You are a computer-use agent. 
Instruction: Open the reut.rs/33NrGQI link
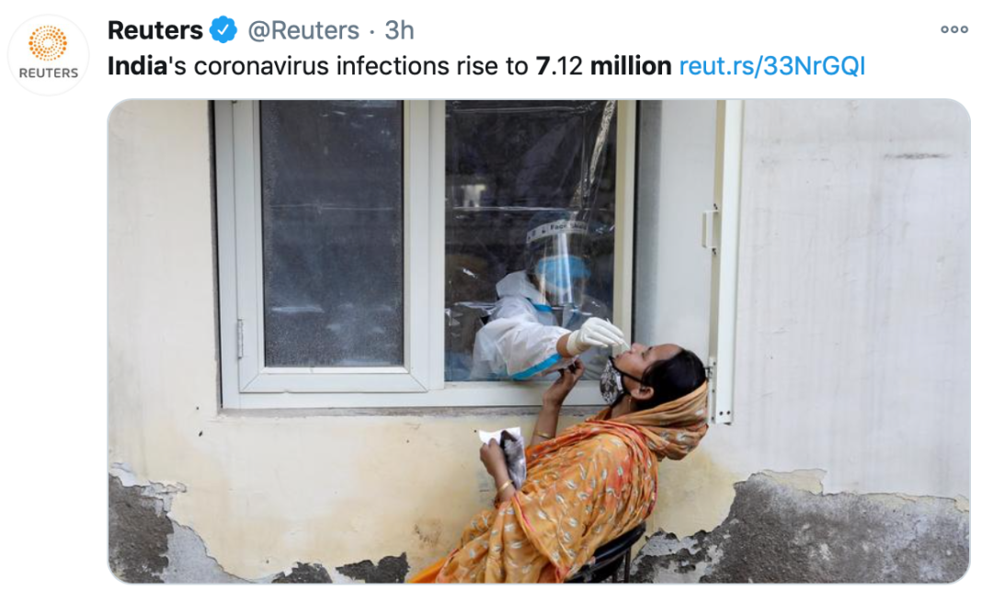coord(771,66)
